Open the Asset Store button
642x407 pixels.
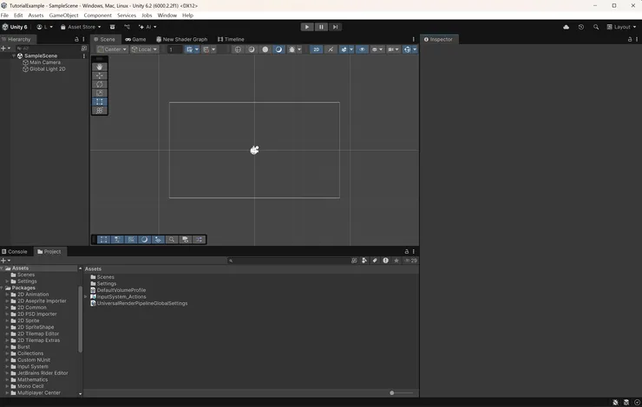point(78,27)
